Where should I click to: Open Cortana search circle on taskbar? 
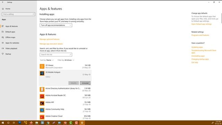click(8, 123)
